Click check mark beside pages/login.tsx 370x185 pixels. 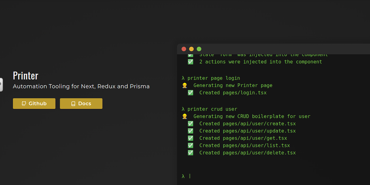190,93
